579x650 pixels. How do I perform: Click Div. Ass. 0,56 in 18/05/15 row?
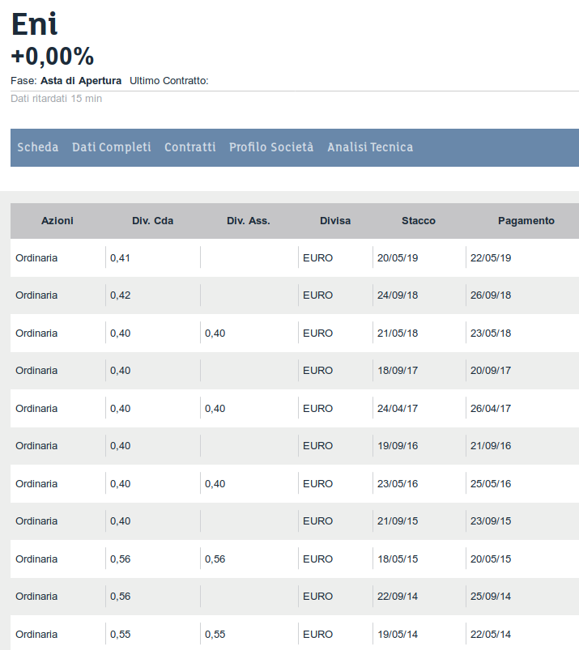(x=215, y=559)
